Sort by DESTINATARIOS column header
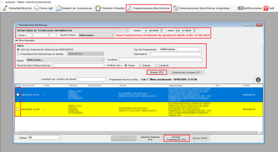Screen dimensions: 278x152 point(103,86)
